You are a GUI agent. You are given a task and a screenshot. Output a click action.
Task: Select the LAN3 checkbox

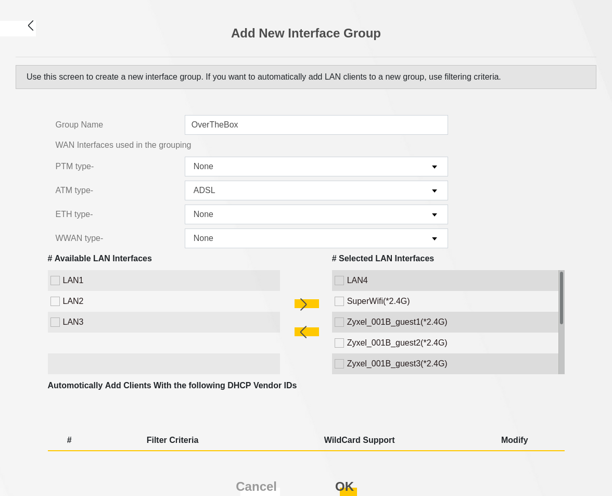click(55, 322)
